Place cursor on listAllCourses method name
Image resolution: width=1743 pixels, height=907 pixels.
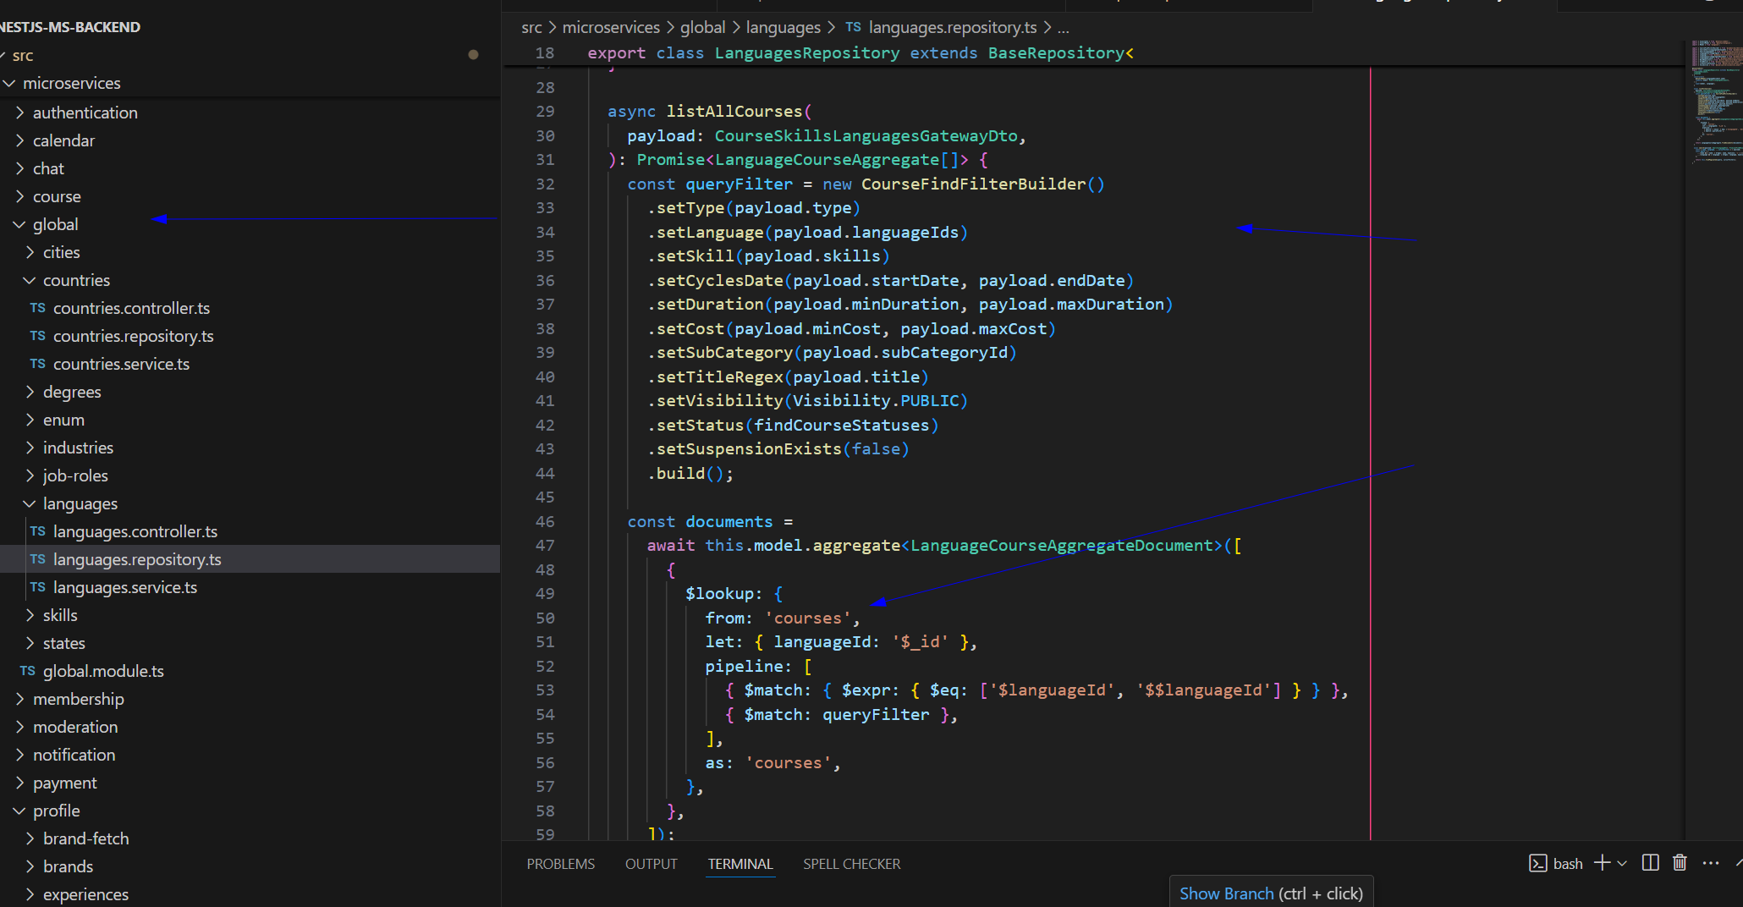(734, 111)
